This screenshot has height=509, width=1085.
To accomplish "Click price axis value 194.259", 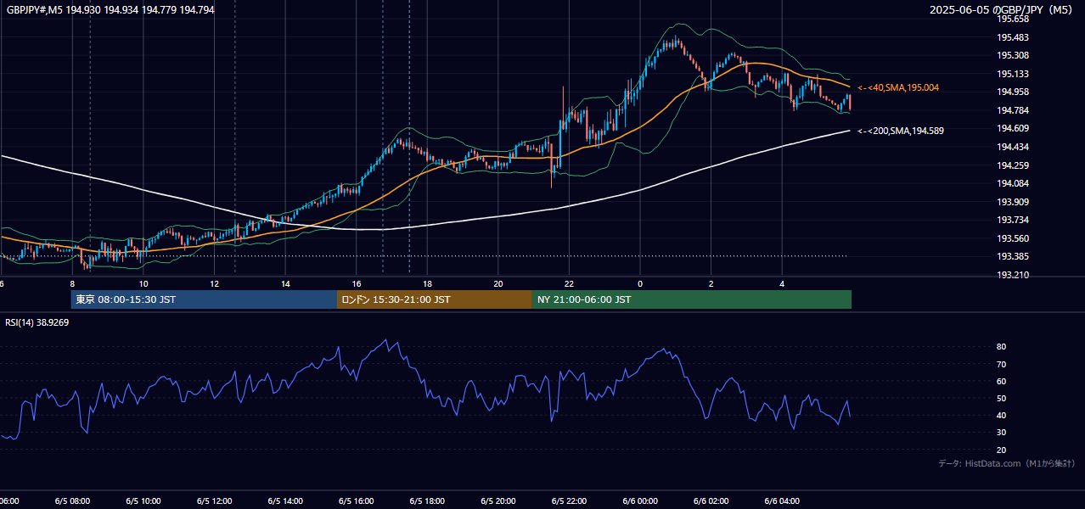I will click(x=1013, y=165).
